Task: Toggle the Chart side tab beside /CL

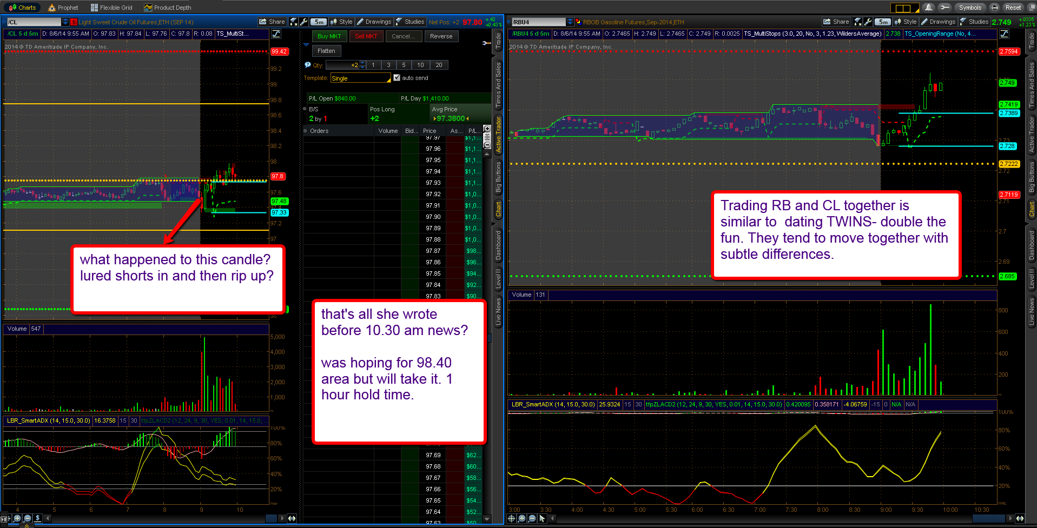Action: pos(498,210)
